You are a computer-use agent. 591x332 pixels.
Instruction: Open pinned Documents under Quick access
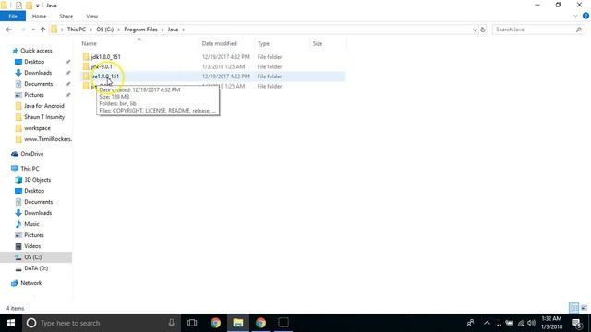click(39, 84)
